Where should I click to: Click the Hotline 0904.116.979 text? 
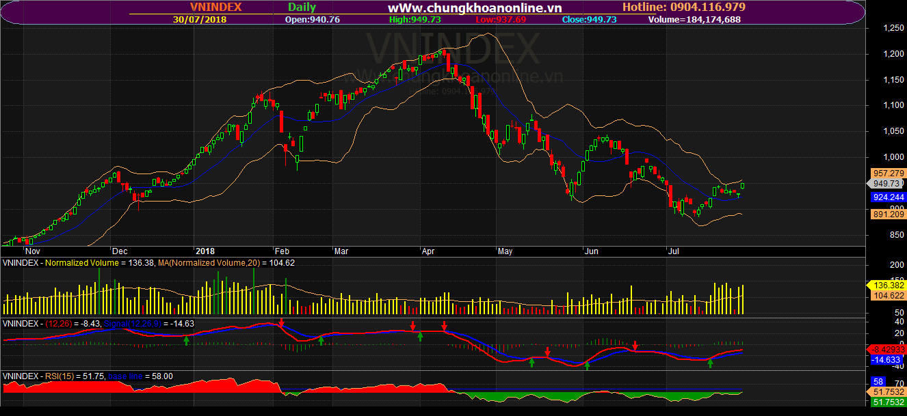pyautogui.click(x=683, y=8)
